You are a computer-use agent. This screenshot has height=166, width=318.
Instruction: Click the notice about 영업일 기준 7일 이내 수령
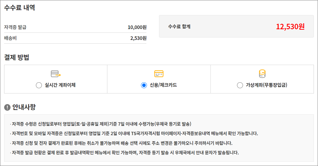[101, 124]
